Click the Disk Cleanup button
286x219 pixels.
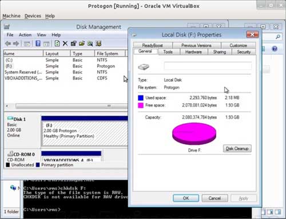click(237, 148)
